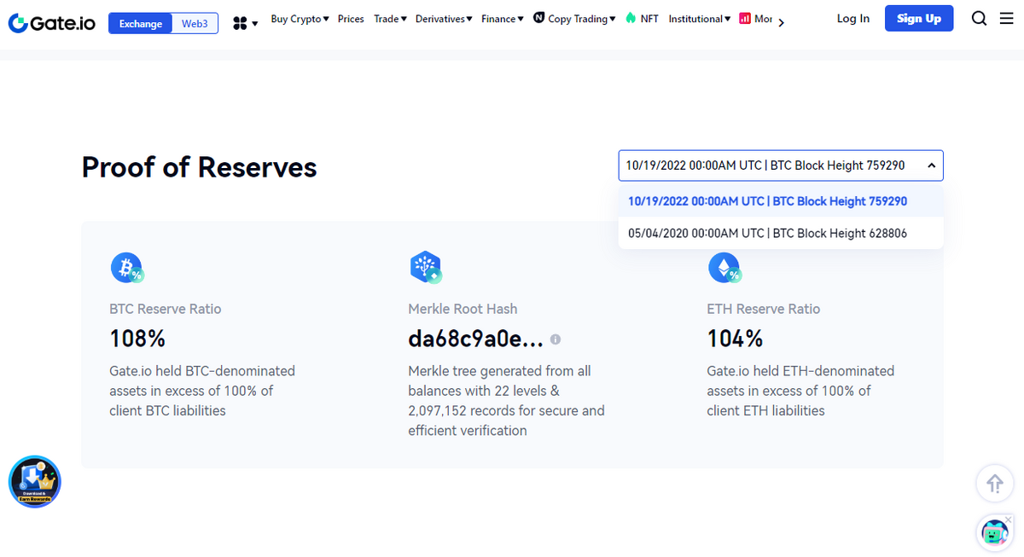Click the Gate.io logo
The width and height of the screenshot is (1024, 557).
(51, 22)
